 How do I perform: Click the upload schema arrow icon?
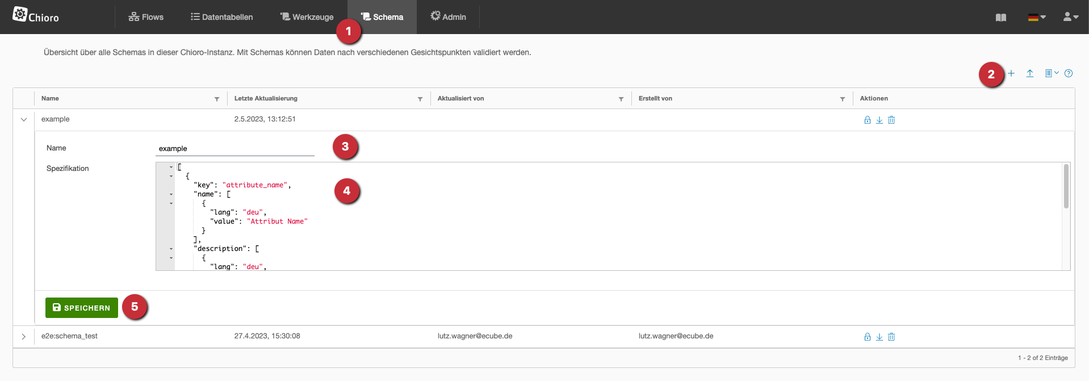(x=1030, y=73)
